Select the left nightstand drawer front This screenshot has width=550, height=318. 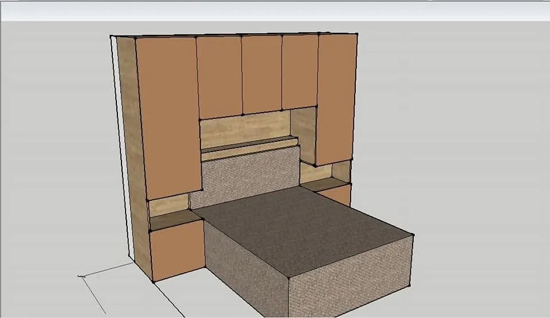tap(178, 250)
